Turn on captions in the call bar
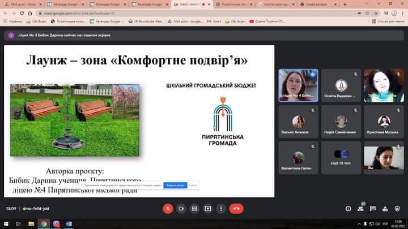The width and height of the screenshot is (408, 229). click(x=194, y=208)
